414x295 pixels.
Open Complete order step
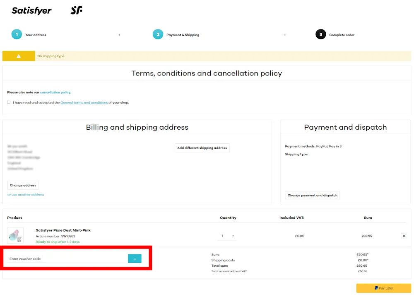click(x=342, y=35)
